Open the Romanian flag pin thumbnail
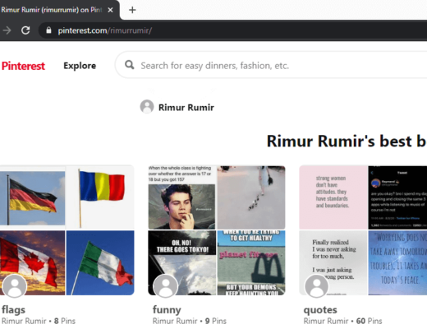 [x=100, y=197]
